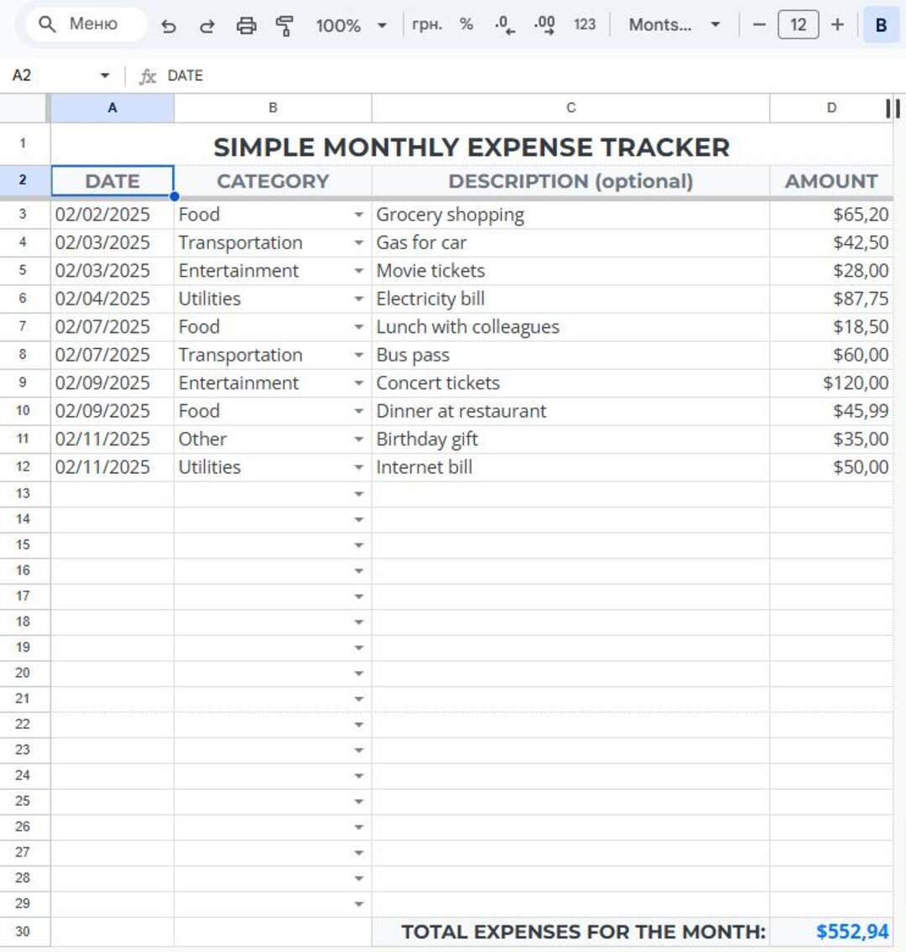Select the Movie tickets cell

(x=570, y=271)
